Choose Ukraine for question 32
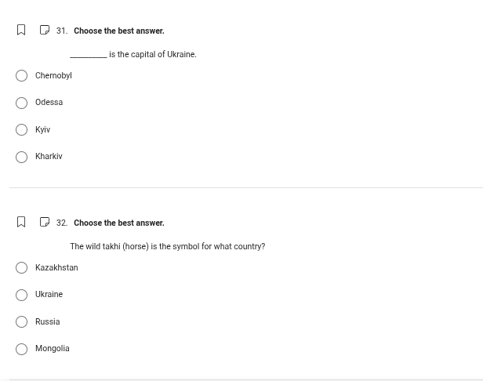 pyautogui.click(x=22, y=295)
